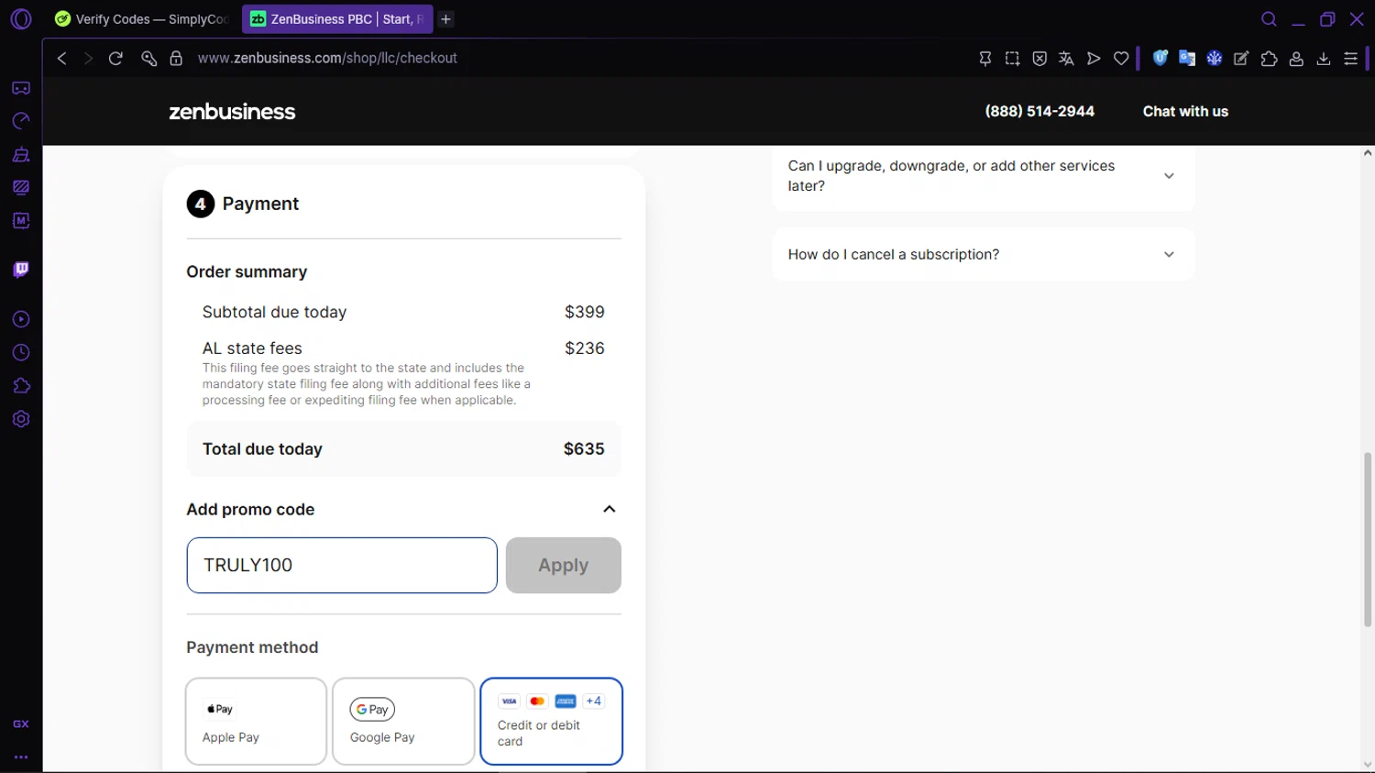Open the profile account icon in toolbar
Screen dimensions: 1375x773
(1296, 58)
